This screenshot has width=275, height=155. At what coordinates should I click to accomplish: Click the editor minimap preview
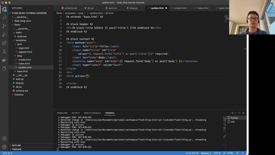pyautogui.click(x=226, y=19)
